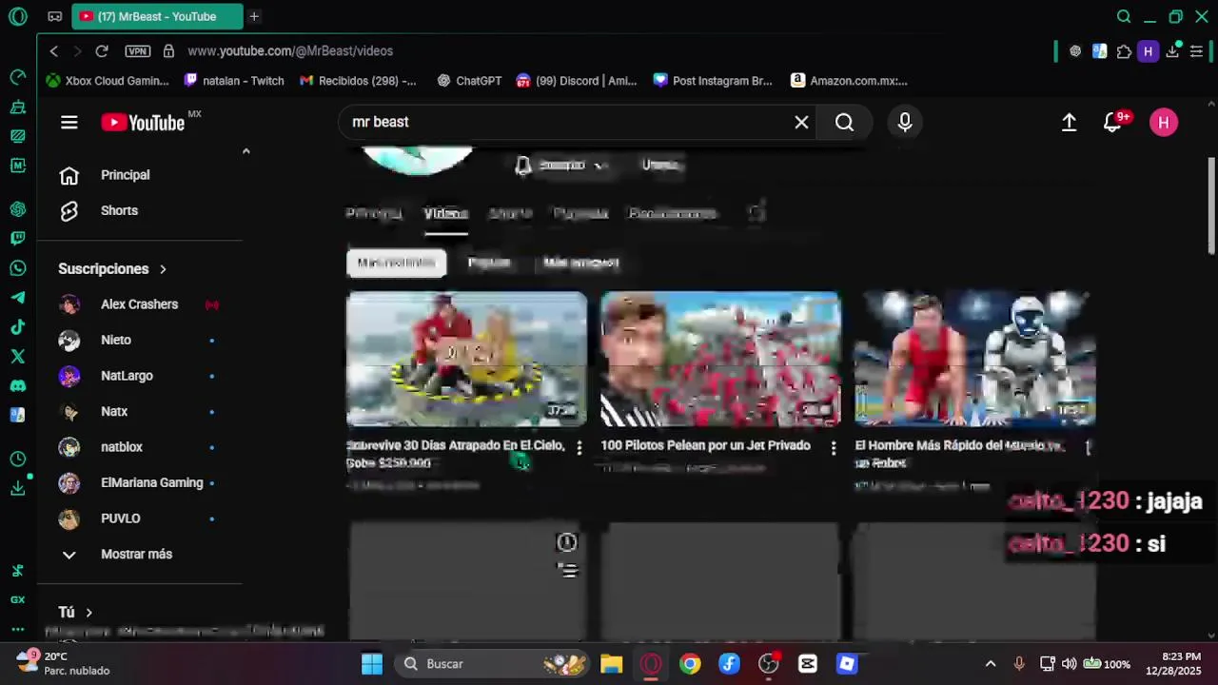Open 'El Hombre Más Rápido' video thumbnail
Viewport: 1218px width, 685px height.
(x=974, y=359)
